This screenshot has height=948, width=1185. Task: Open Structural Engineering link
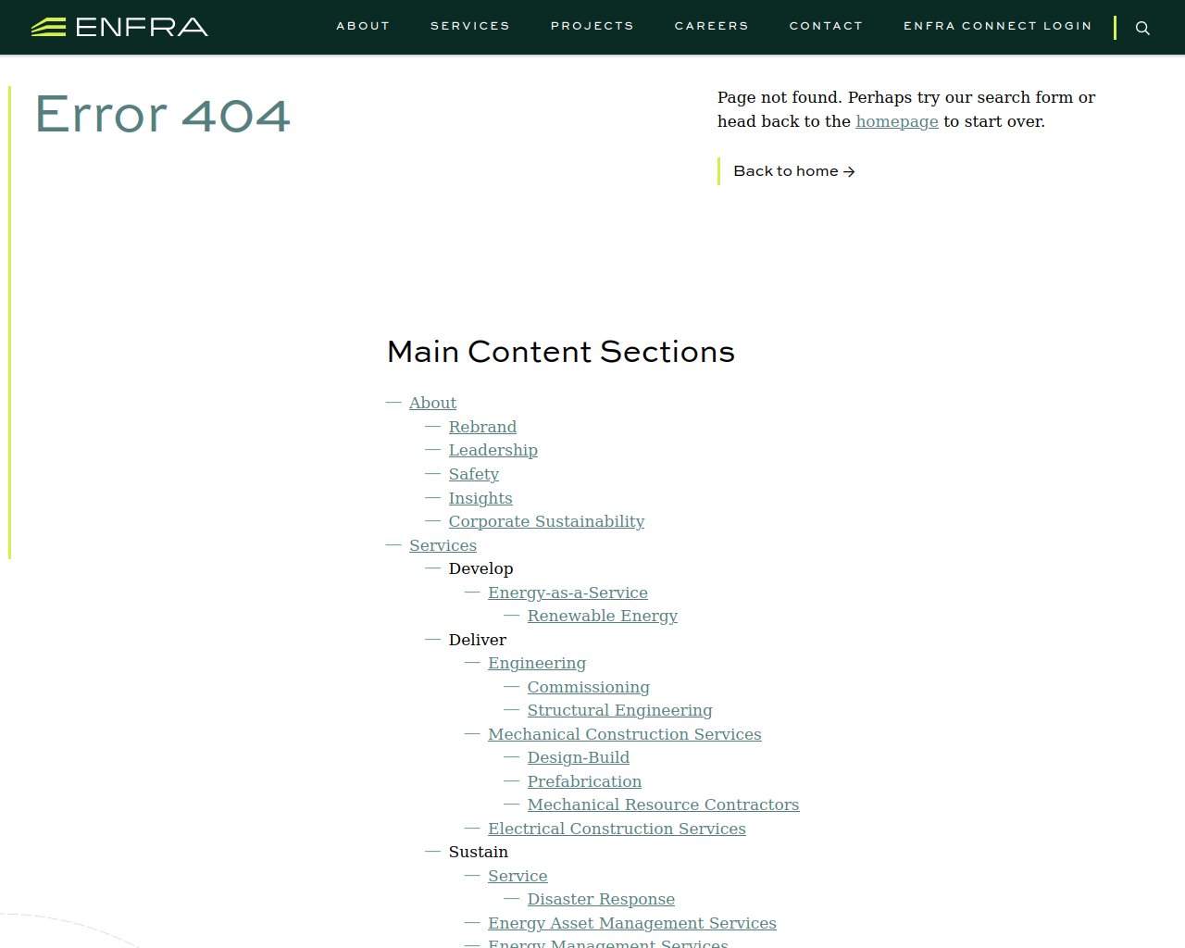coord(620,710)
